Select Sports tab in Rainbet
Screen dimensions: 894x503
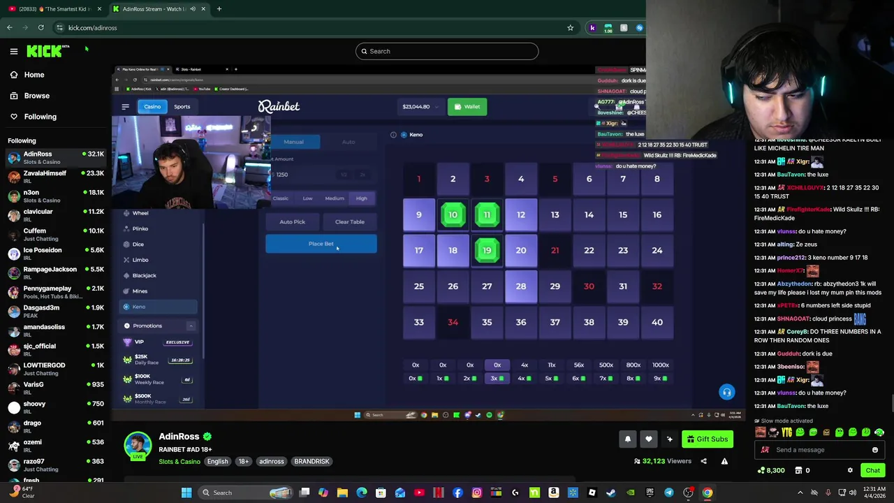[x=182, y=107]
